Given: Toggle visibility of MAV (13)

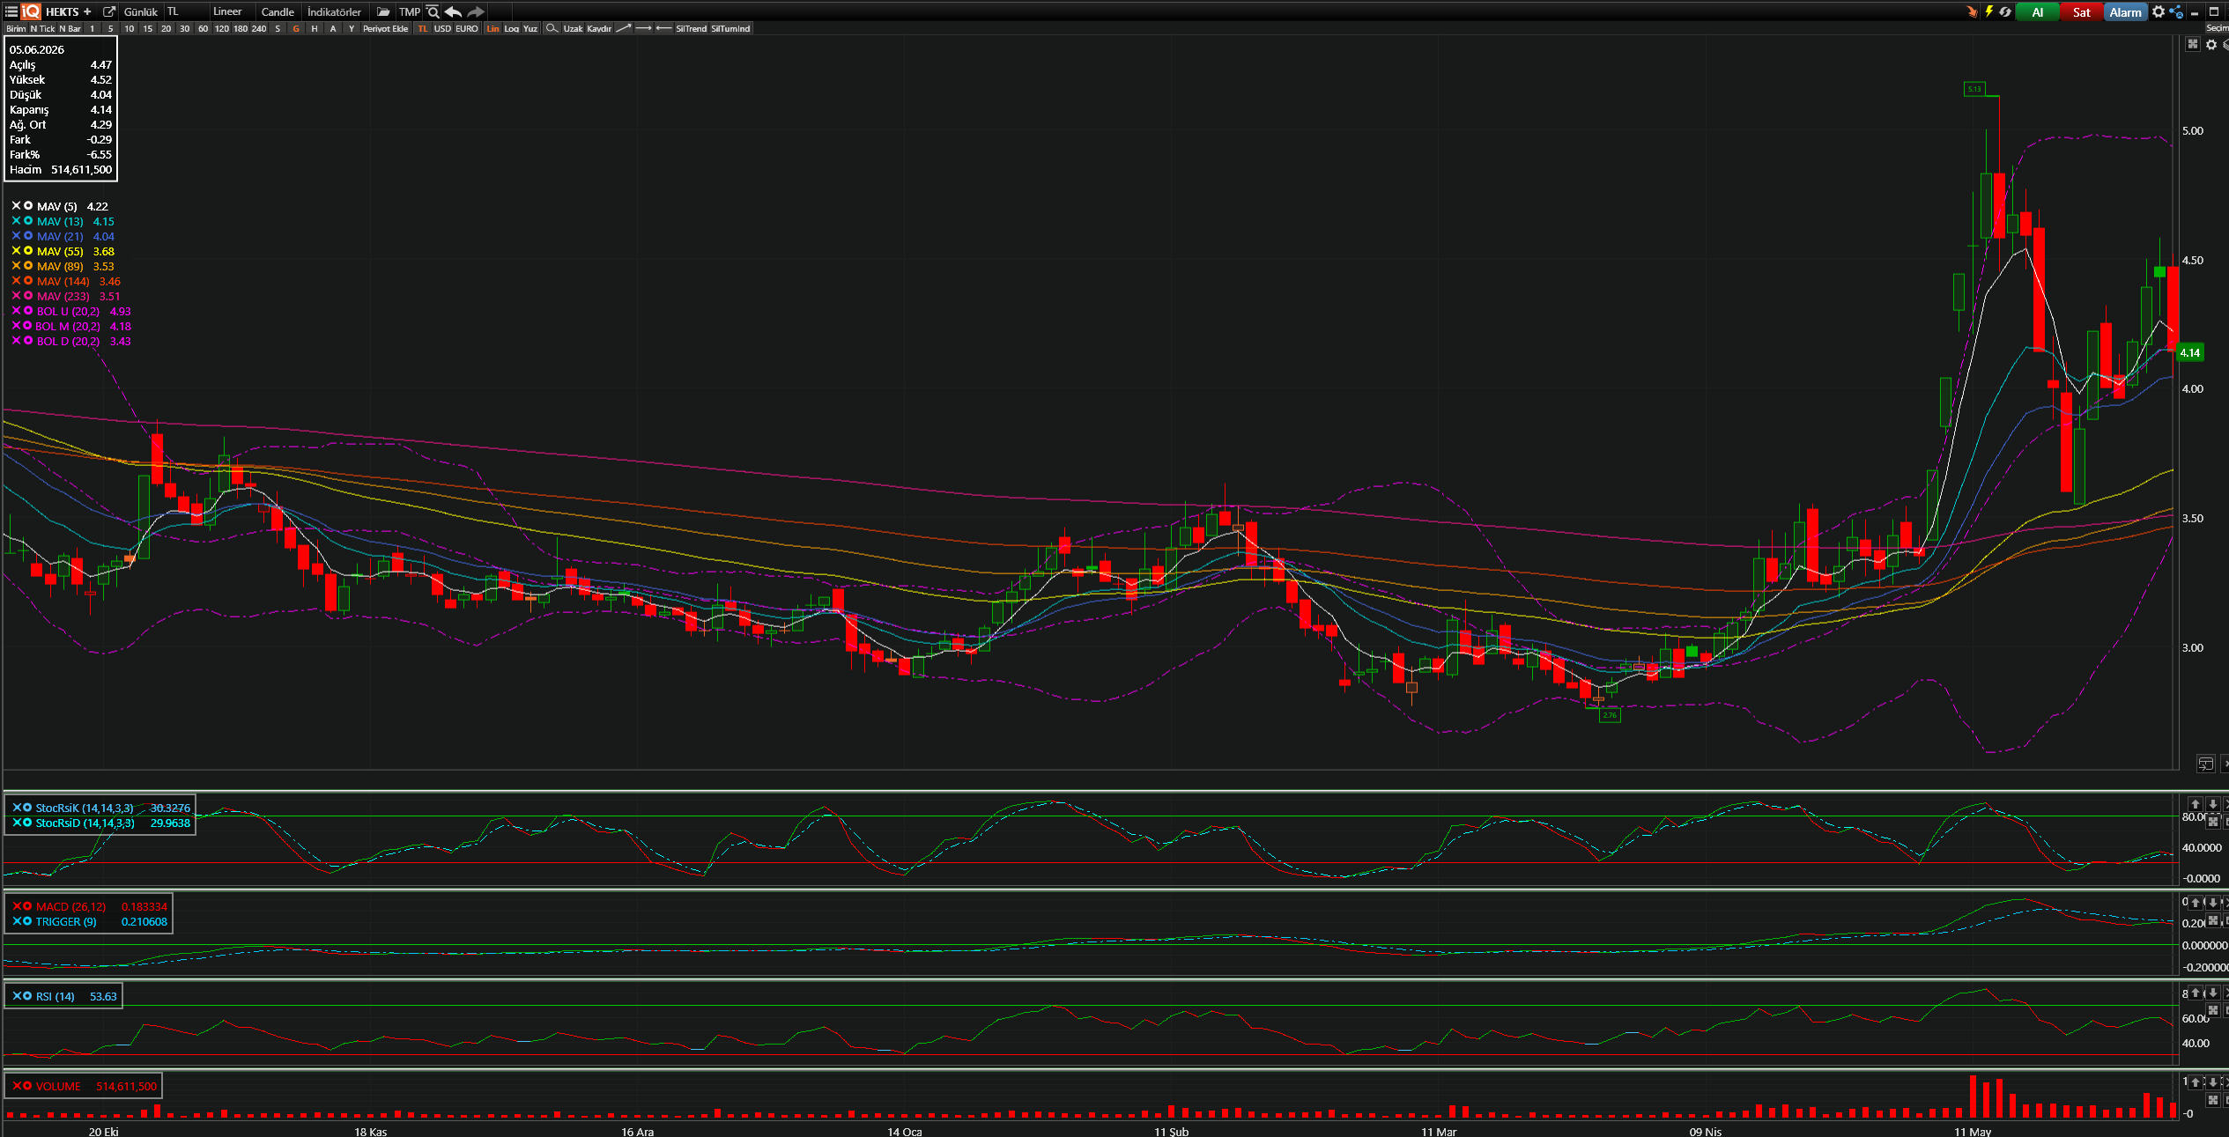Looking at the screenshot, I should (x=28, y=221).
